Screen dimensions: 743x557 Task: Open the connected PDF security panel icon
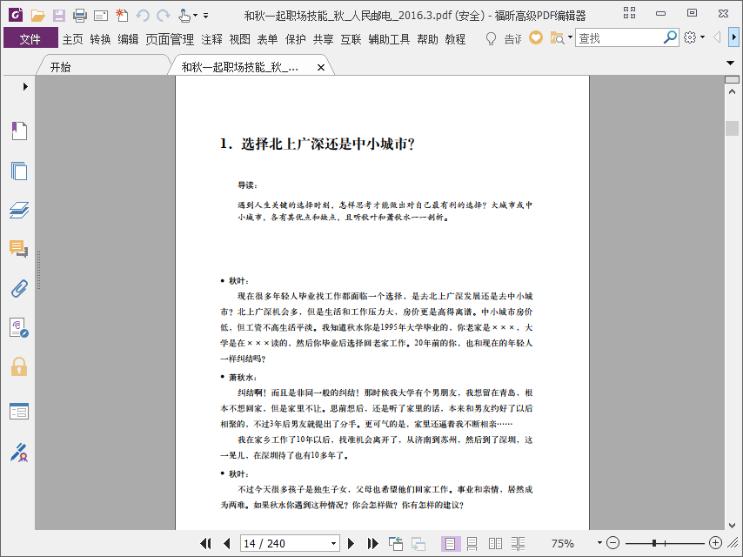coord(19,327)
